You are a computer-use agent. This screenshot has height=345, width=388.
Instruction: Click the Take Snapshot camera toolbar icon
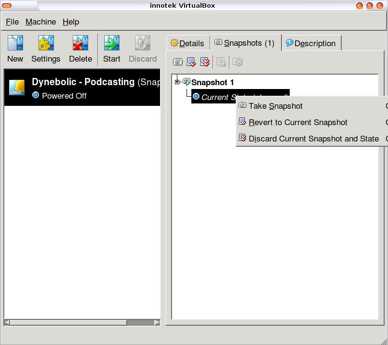(178, 62)
